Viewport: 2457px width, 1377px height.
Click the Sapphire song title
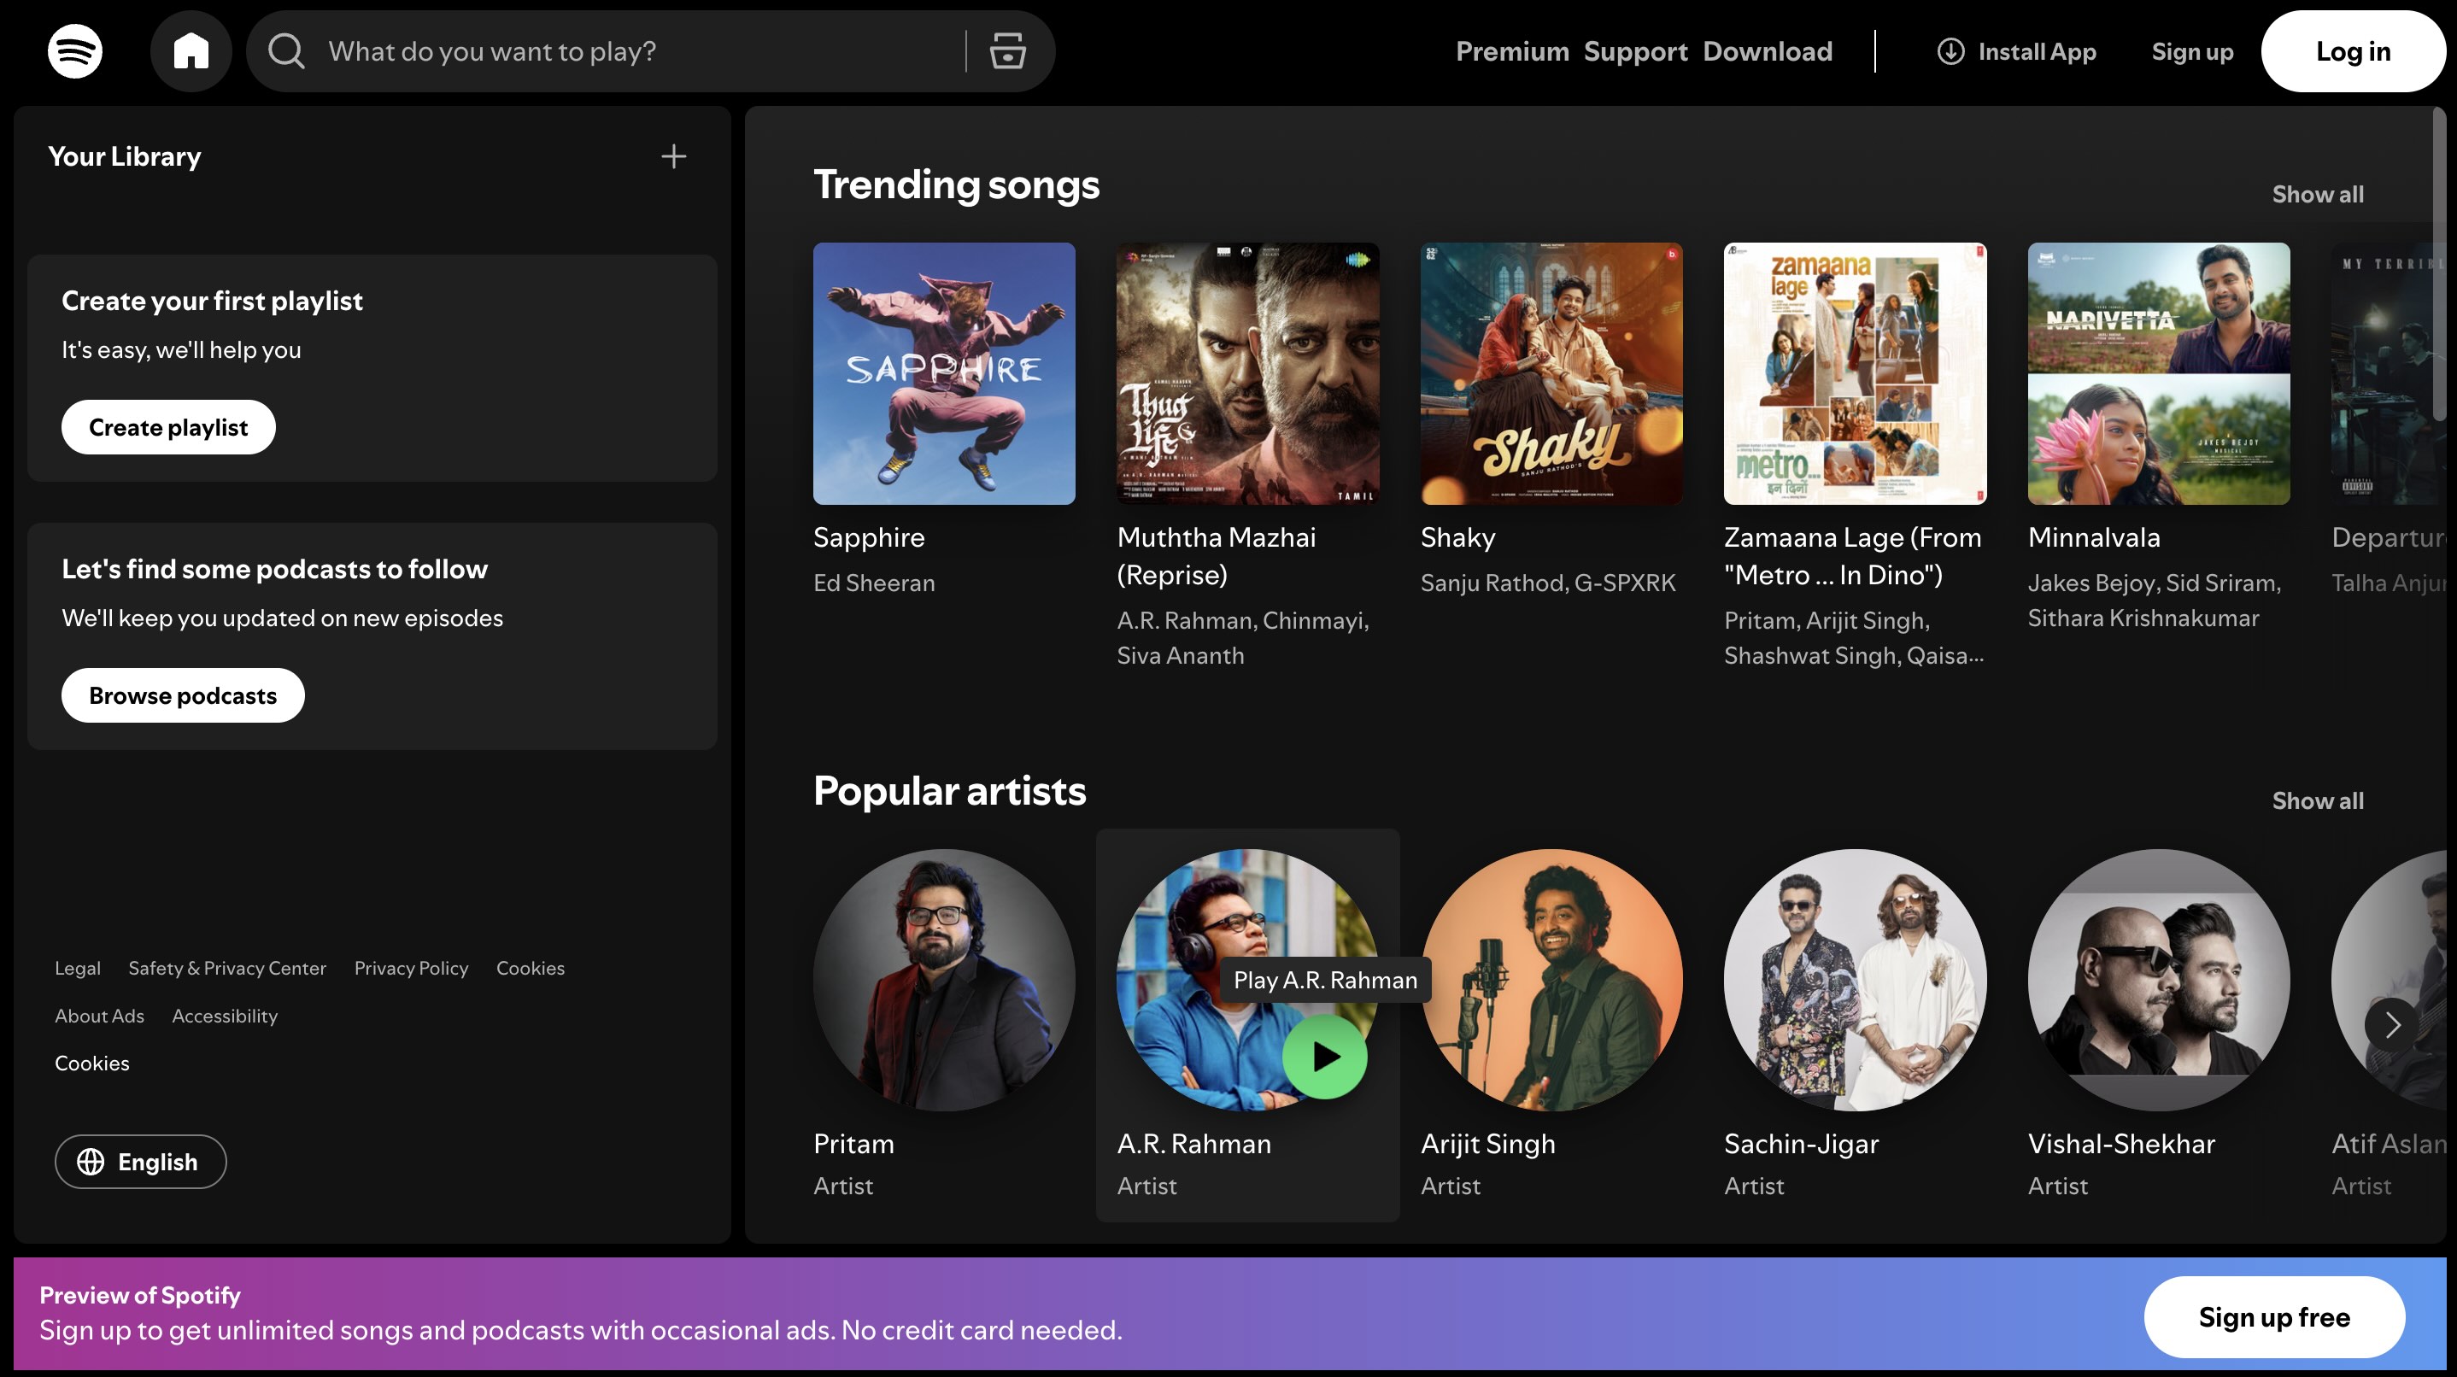point(869,538)
